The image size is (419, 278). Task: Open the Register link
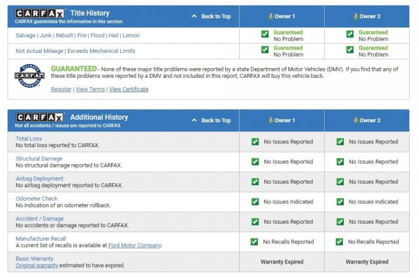(61, 90)
